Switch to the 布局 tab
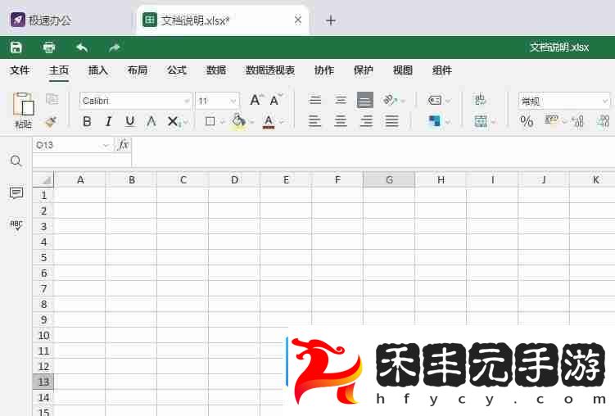The width and height of the screenshot is (615, 416). click(138, 70)
